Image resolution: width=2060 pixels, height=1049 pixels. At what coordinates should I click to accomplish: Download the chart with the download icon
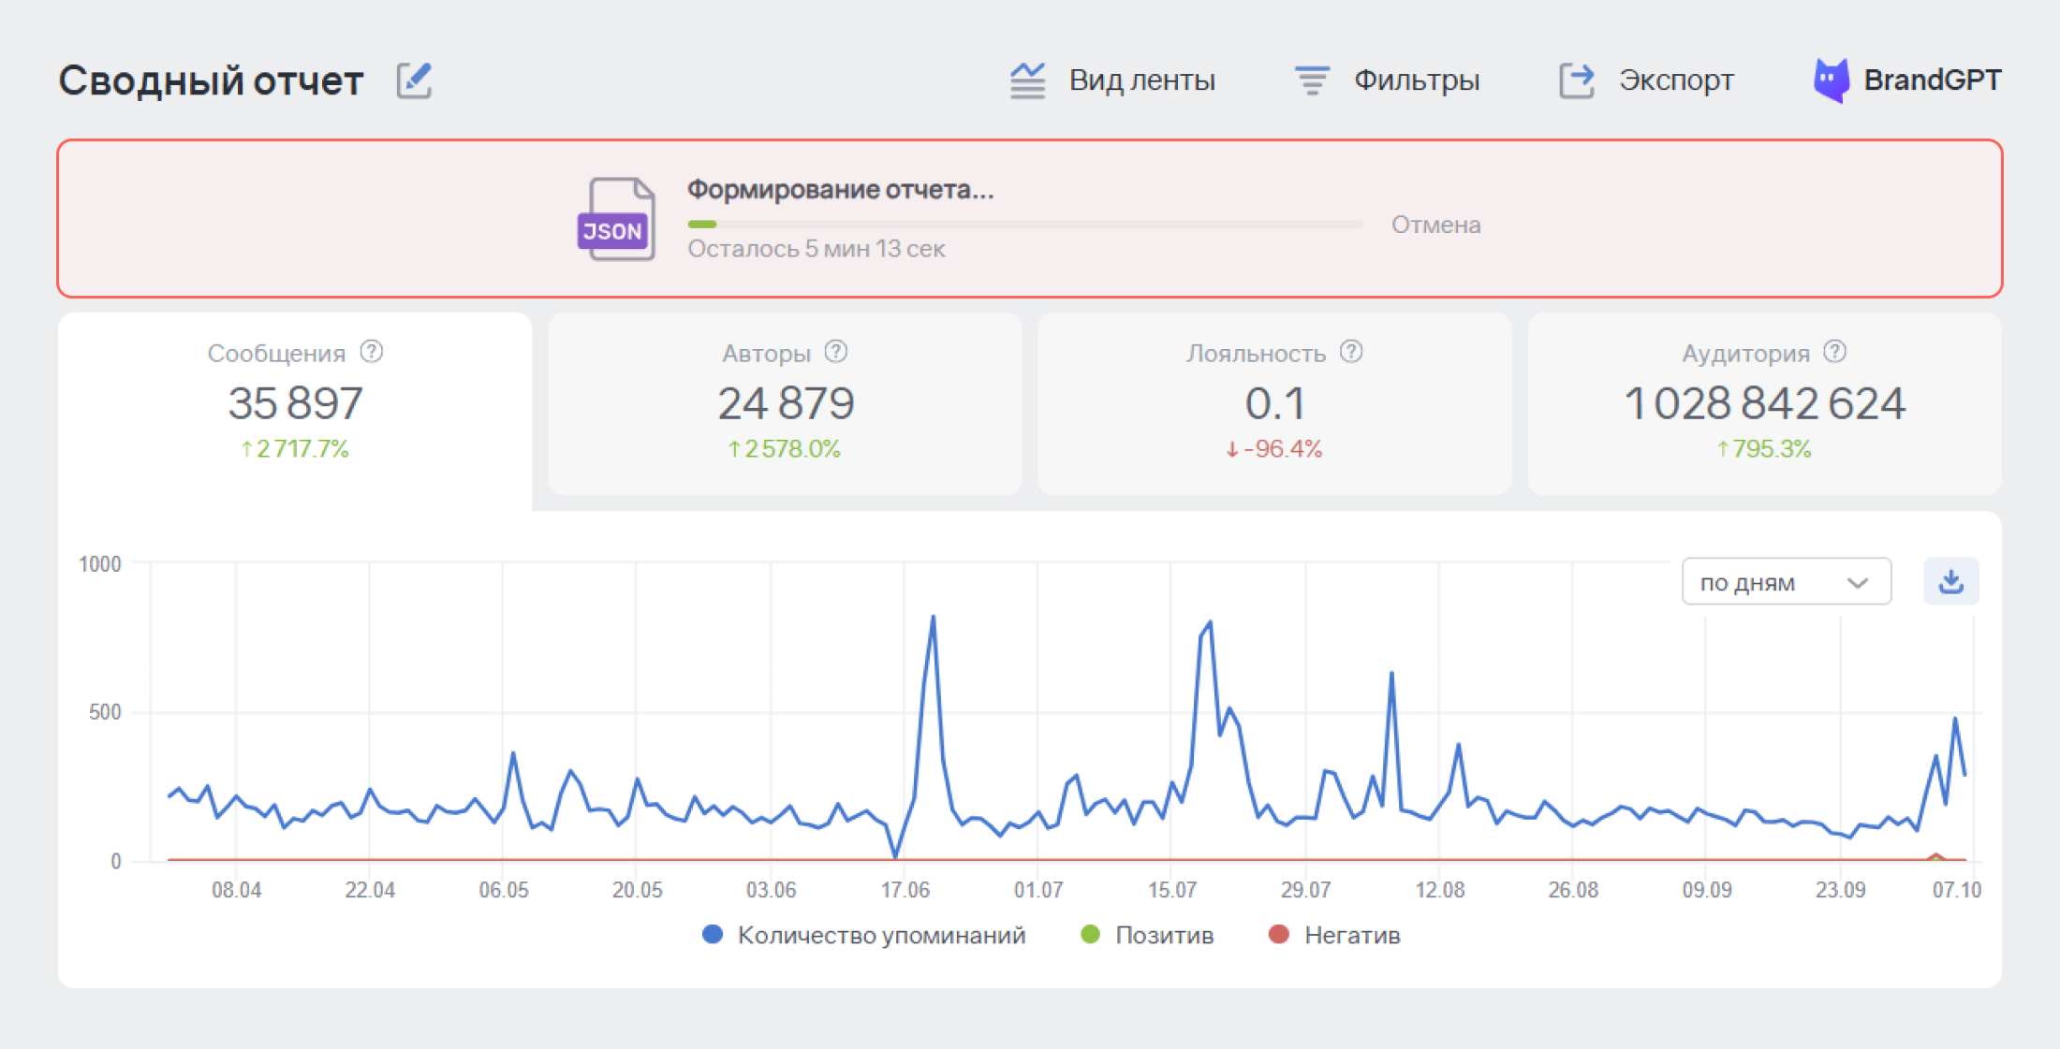[x=1951, y=581]
